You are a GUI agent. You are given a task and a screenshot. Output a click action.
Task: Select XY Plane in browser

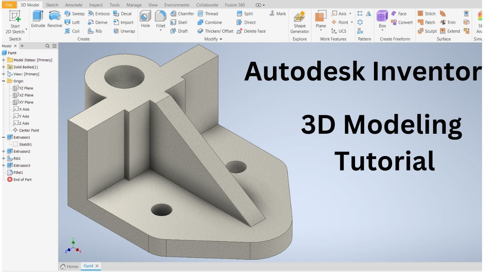(x=23, y=102)
